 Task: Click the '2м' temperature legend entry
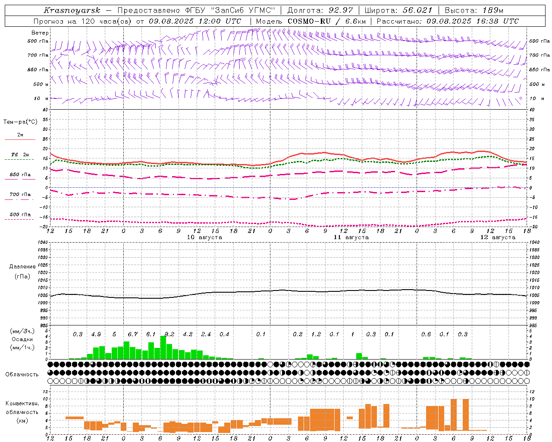[x=20, y=135]
